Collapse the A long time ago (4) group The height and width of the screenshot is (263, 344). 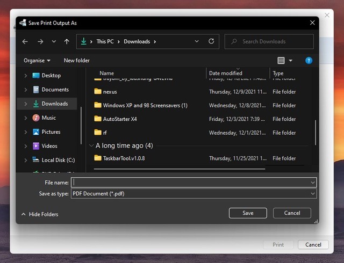click(91, 145)
